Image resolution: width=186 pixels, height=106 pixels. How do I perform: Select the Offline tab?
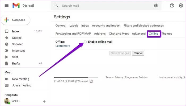[154, 34]
